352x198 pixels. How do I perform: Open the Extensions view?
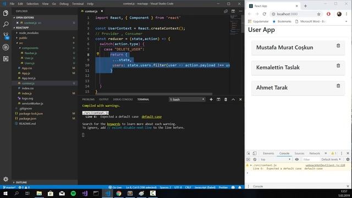tap(5, 59)
